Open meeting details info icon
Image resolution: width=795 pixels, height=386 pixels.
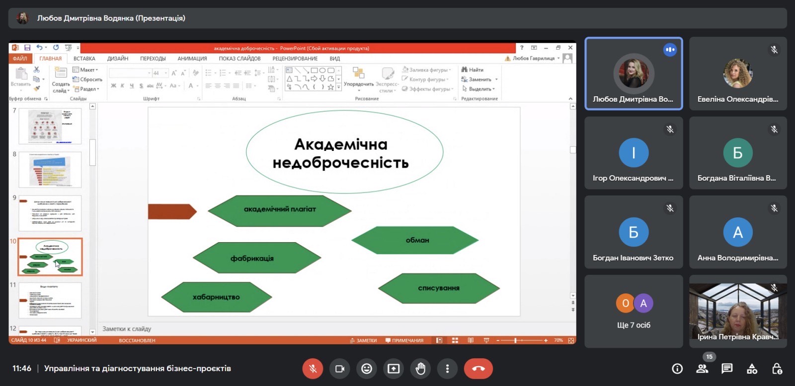click(x=677, y=369)
